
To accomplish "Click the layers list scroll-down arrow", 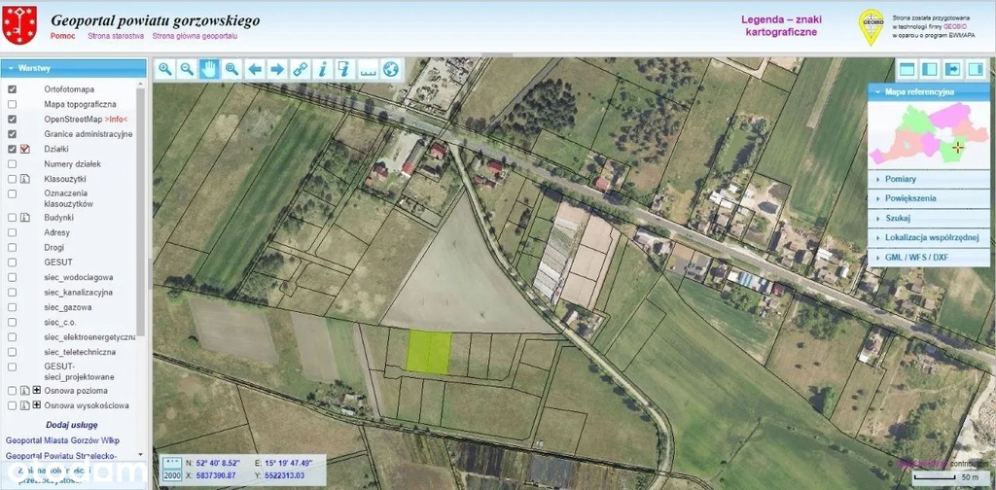I will (x=141, y=454).
